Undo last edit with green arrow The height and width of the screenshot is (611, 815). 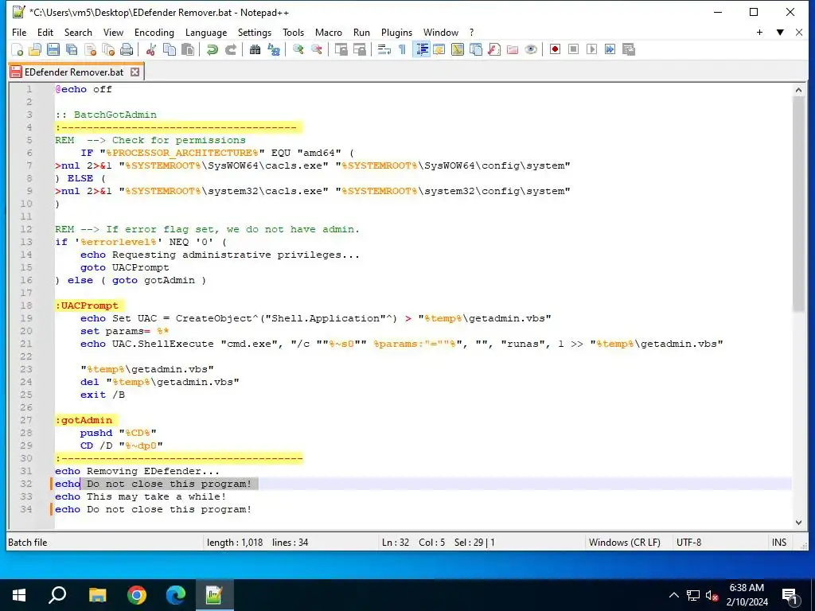coord(212,49)
